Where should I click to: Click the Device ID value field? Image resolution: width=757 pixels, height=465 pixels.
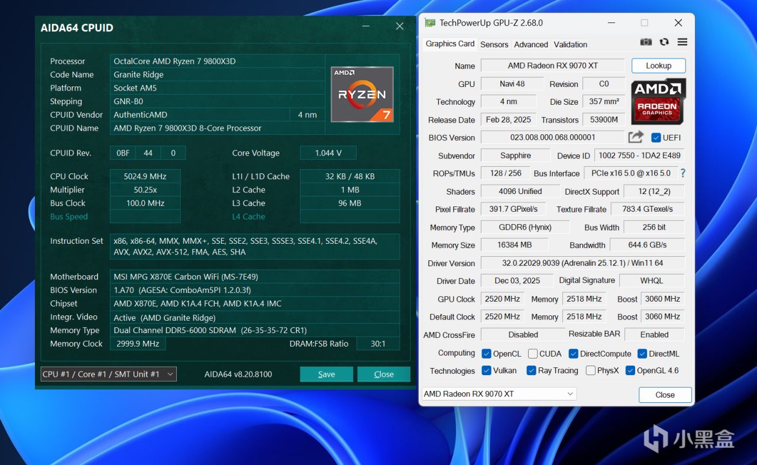point(639,156)
